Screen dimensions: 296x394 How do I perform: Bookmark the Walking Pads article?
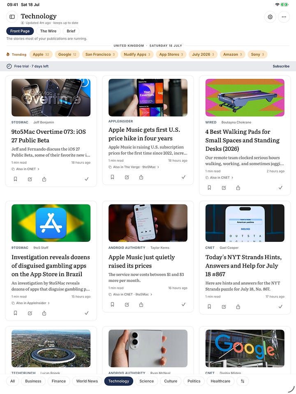pyautogui.click(x=209, y=188)
